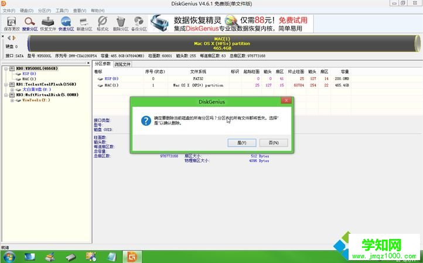This screenshot has height=263, width=423.
Task: Expand the WinTools tree node
Action: [12, 101]
